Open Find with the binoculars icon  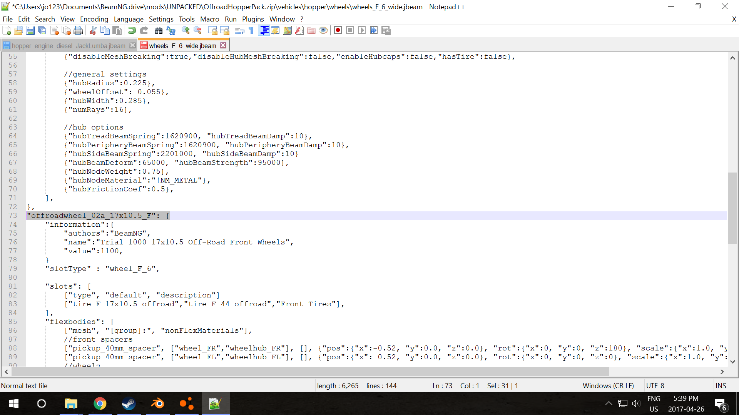point(158,30)
